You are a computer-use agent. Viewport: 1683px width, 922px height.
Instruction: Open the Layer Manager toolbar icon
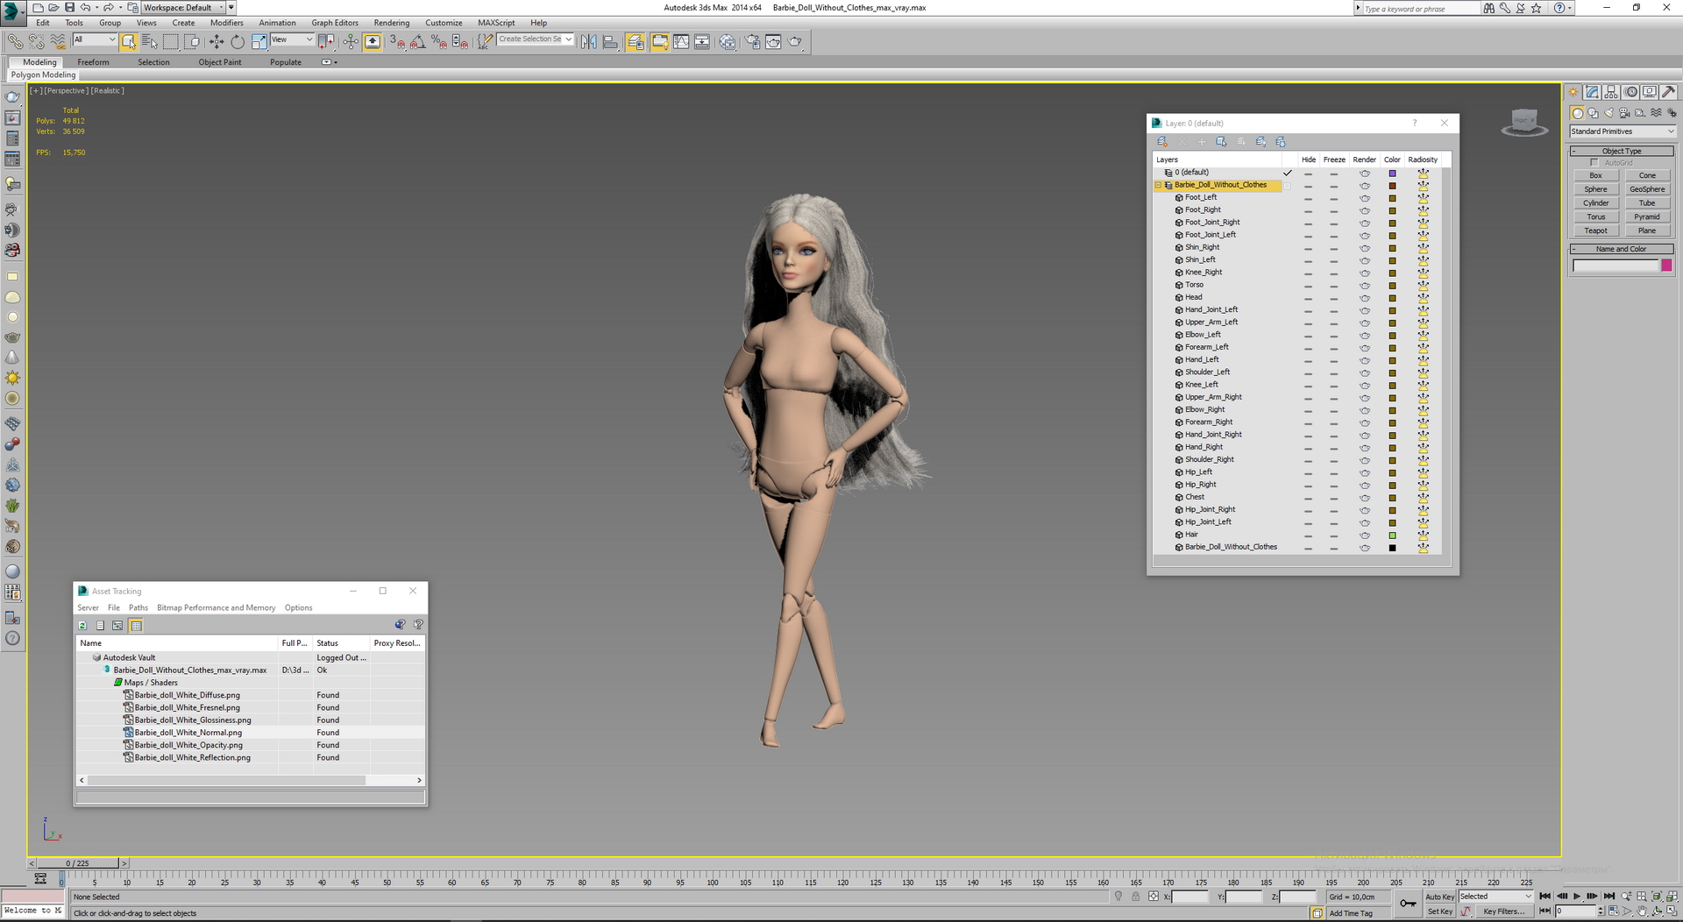636,41
